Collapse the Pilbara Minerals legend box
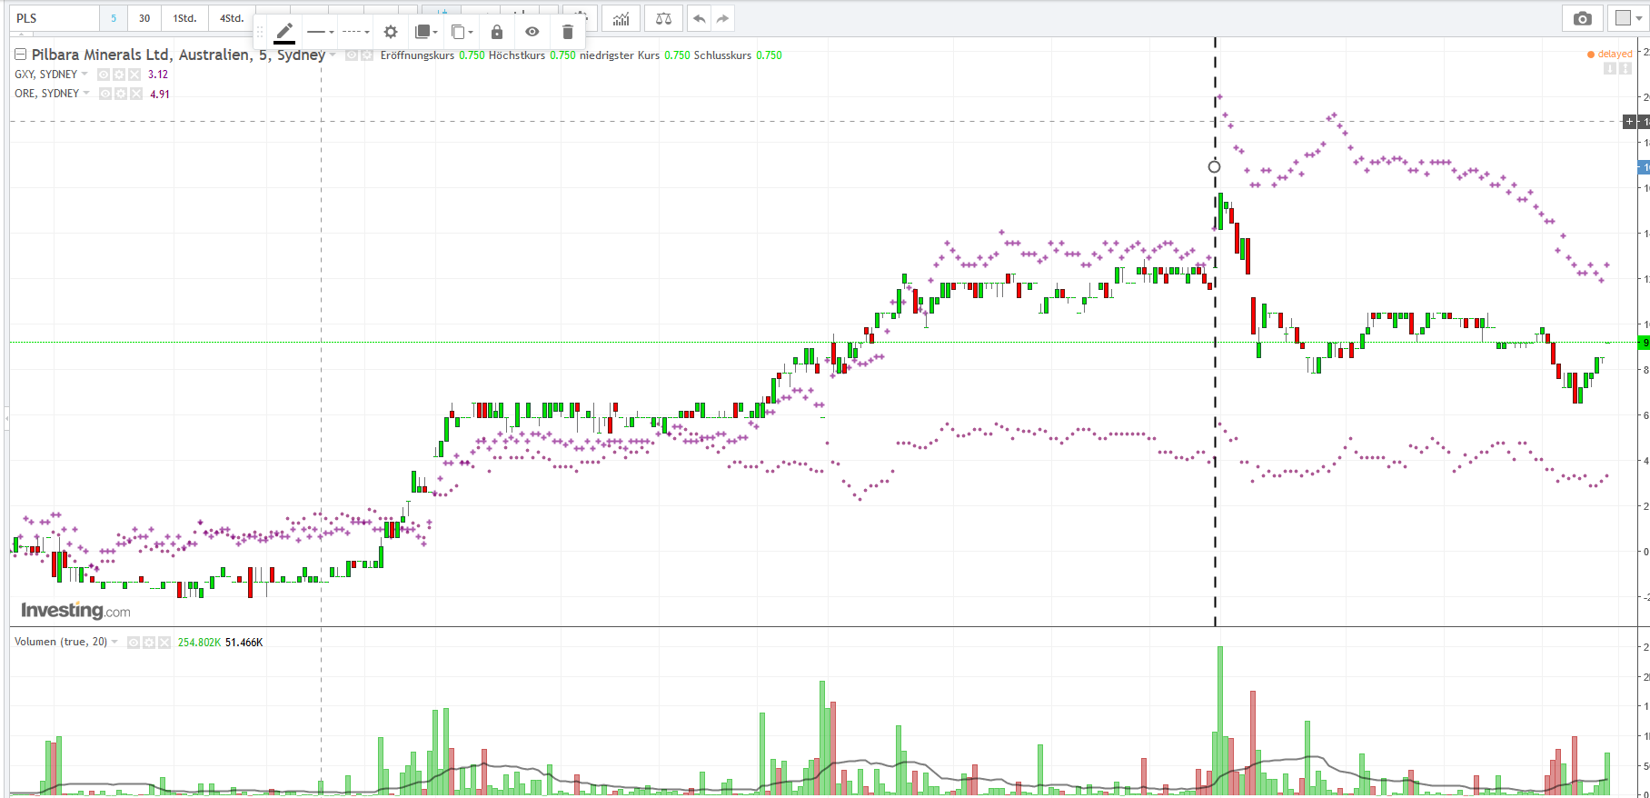 point(21,55)
